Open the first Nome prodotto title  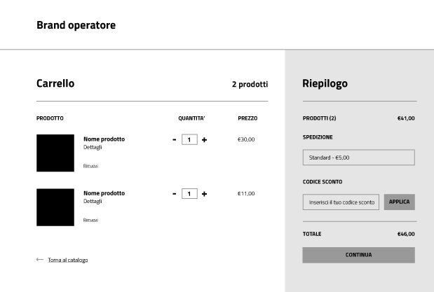click(104, 139)
